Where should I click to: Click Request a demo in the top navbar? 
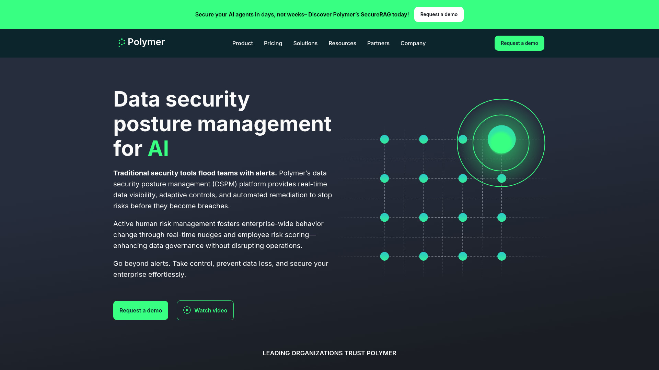click(x=519, y=43)
